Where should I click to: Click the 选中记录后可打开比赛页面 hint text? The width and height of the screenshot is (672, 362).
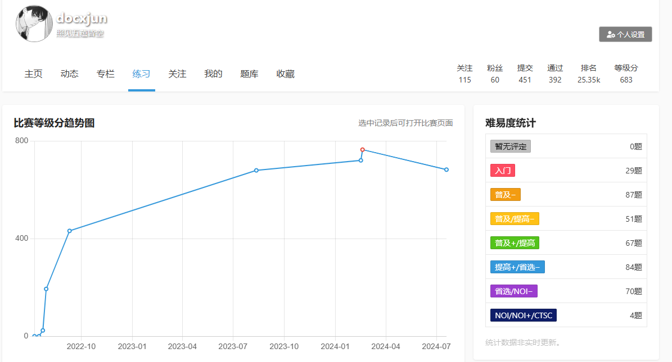point(405,123)
